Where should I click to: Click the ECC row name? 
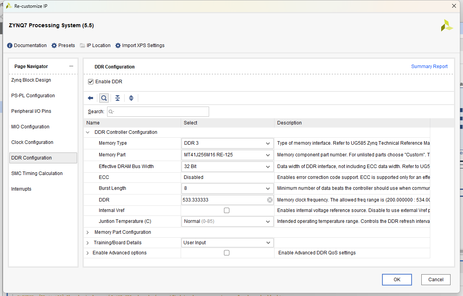(104, 177)
